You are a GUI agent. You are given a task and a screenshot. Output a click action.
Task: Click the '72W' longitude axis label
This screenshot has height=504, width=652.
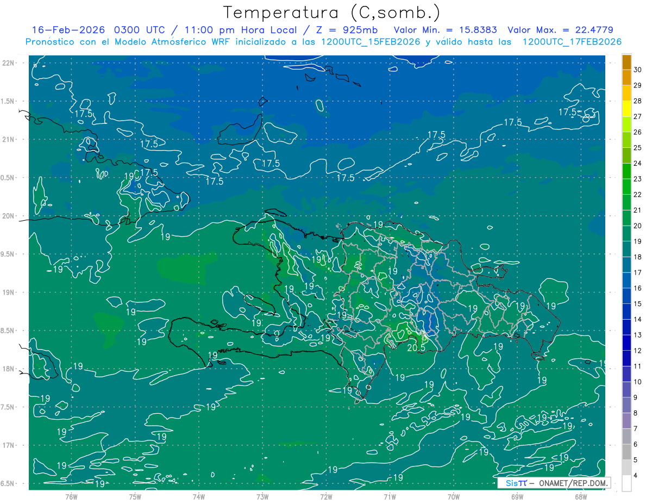pos(326,496)
